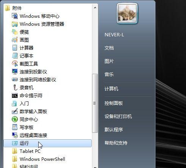186x168 pixels.
Task: Click the program list scrollbar thumb
Action: 95,103
